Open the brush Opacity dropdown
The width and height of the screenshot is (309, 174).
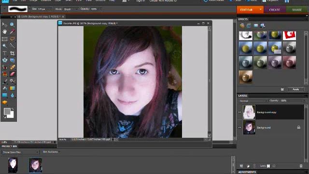click(100, 9)
